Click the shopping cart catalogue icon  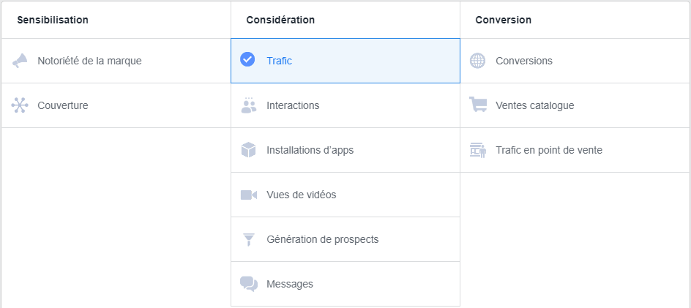[x=478, y=105]
